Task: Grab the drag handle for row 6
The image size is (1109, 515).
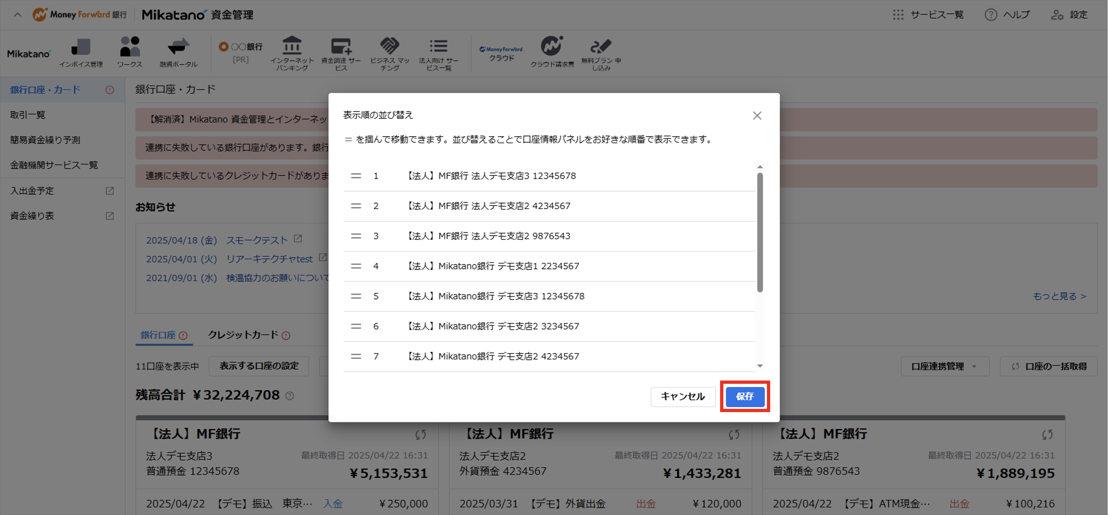Action: (356, 326)
